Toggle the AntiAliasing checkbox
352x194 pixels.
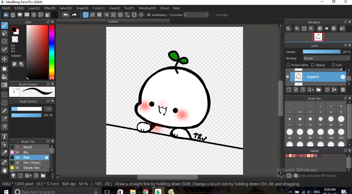click(x=148, y=15)
